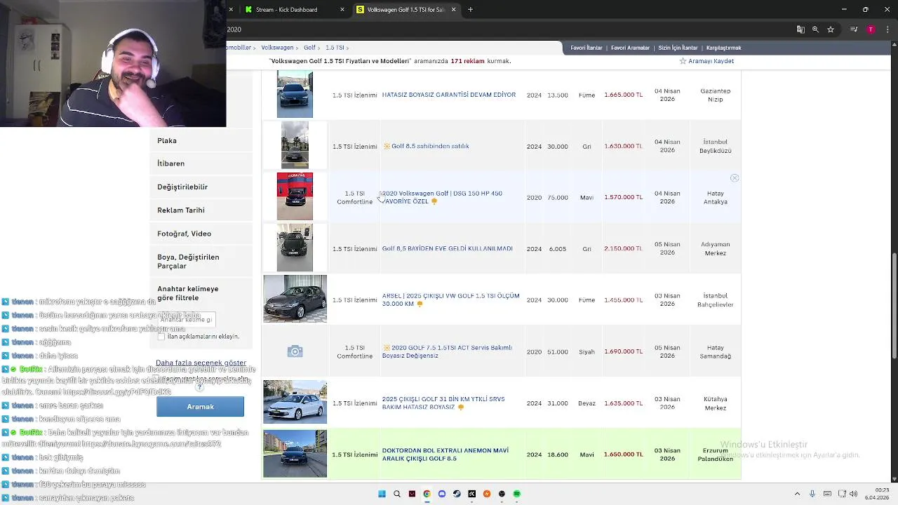Open thumbnail of 2020 Volkswagen Golf DSG listing
This screenshot has width=898, height=505.
[x=295, y=196]
